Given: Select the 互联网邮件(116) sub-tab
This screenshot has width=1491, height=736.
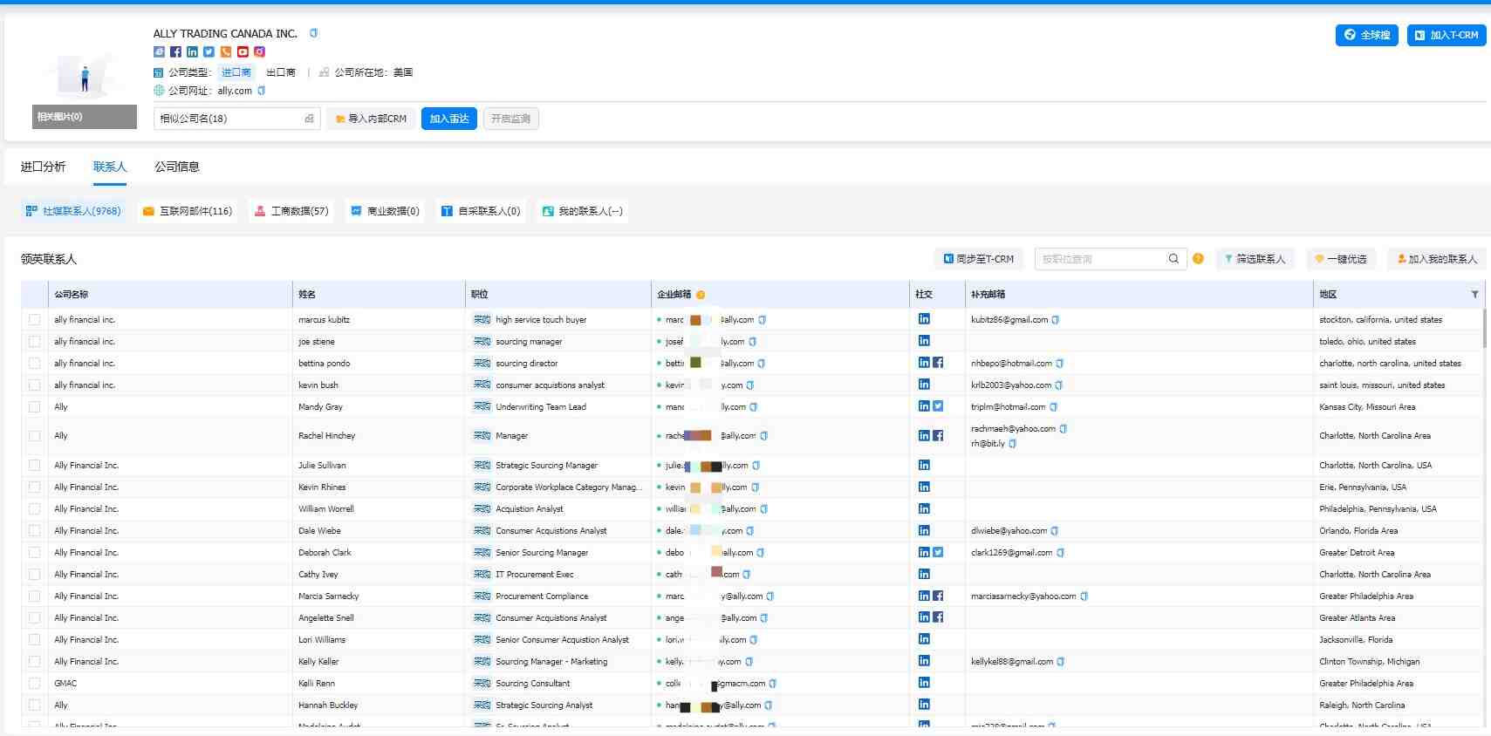Looking at the screenshot, I should click(188, 211).
